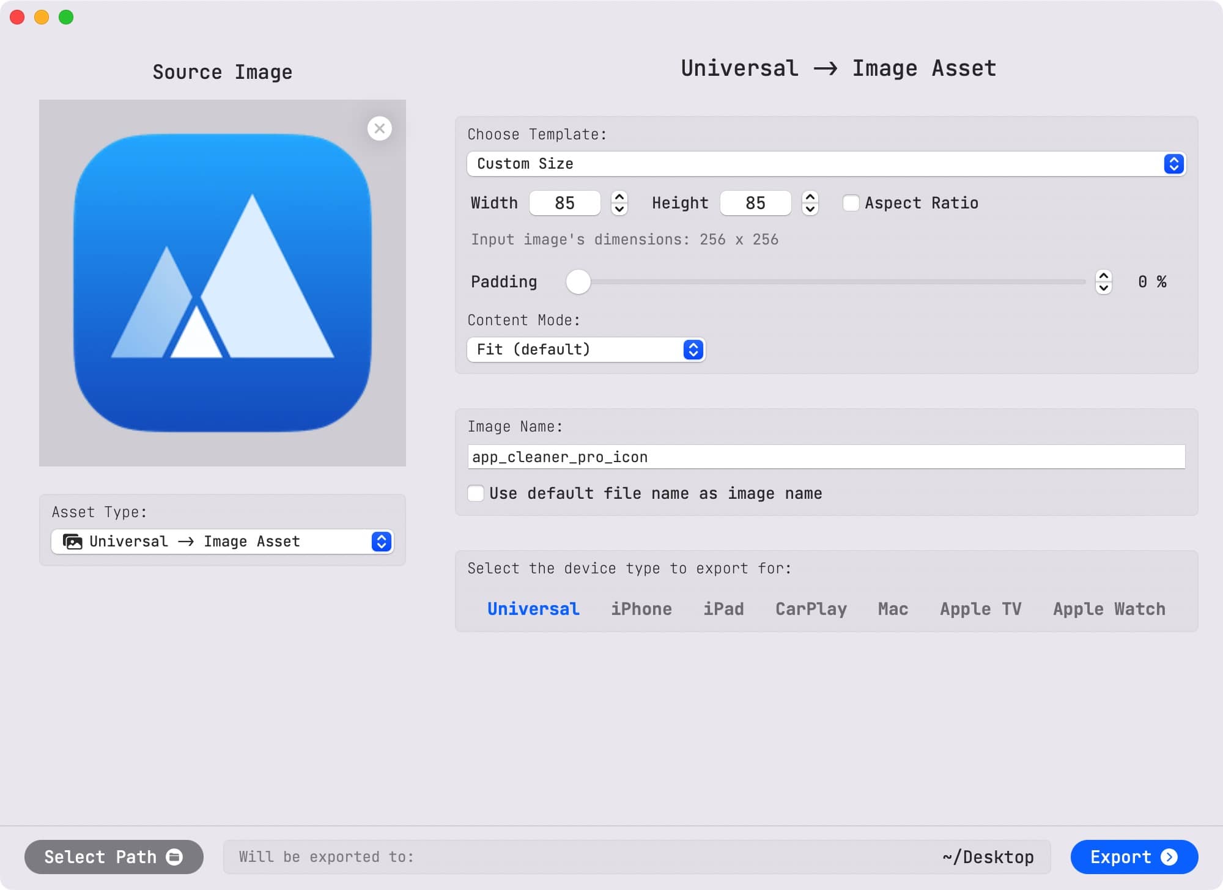Enable the Aspect Ratio checkbox
Screen dimensions: 1223x890
(851, 203)
